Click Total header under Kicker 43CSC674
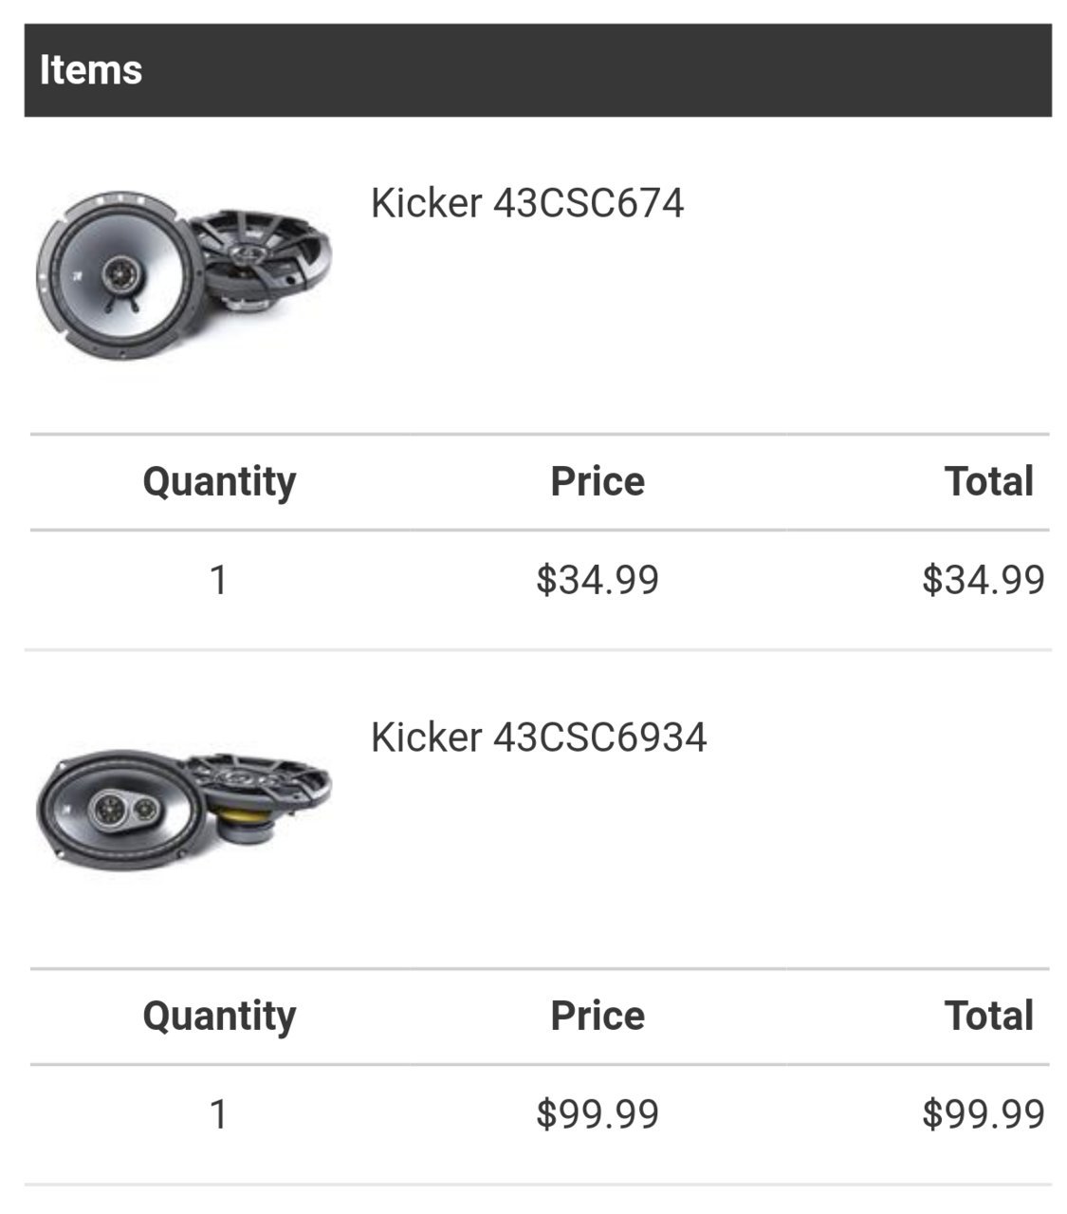 click(988, 481)
